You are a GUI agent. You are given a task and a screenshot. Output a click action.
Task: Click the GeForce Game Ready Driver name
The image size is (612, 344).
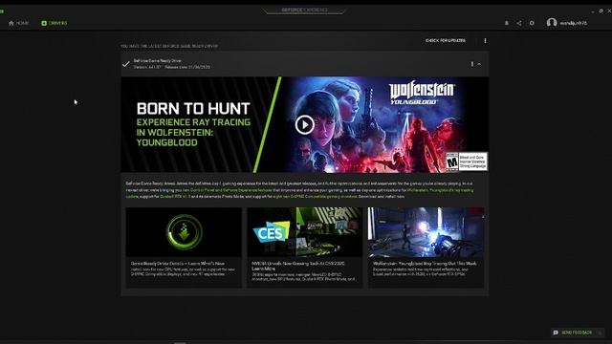tap(157, 61)
